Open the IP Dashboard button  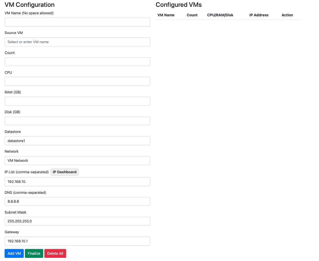(65, 172)
